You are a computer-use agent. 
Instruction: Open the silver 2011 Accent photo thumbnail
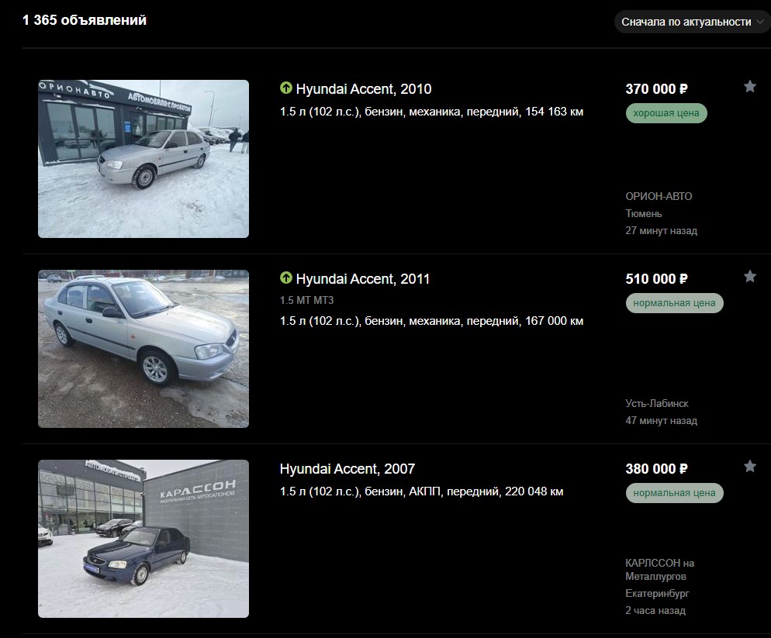point(143,349)
